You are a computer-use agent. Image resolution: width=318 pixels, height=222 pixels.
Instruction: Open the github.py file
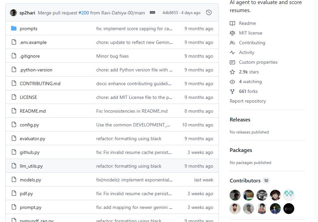[x=30, y=153]
